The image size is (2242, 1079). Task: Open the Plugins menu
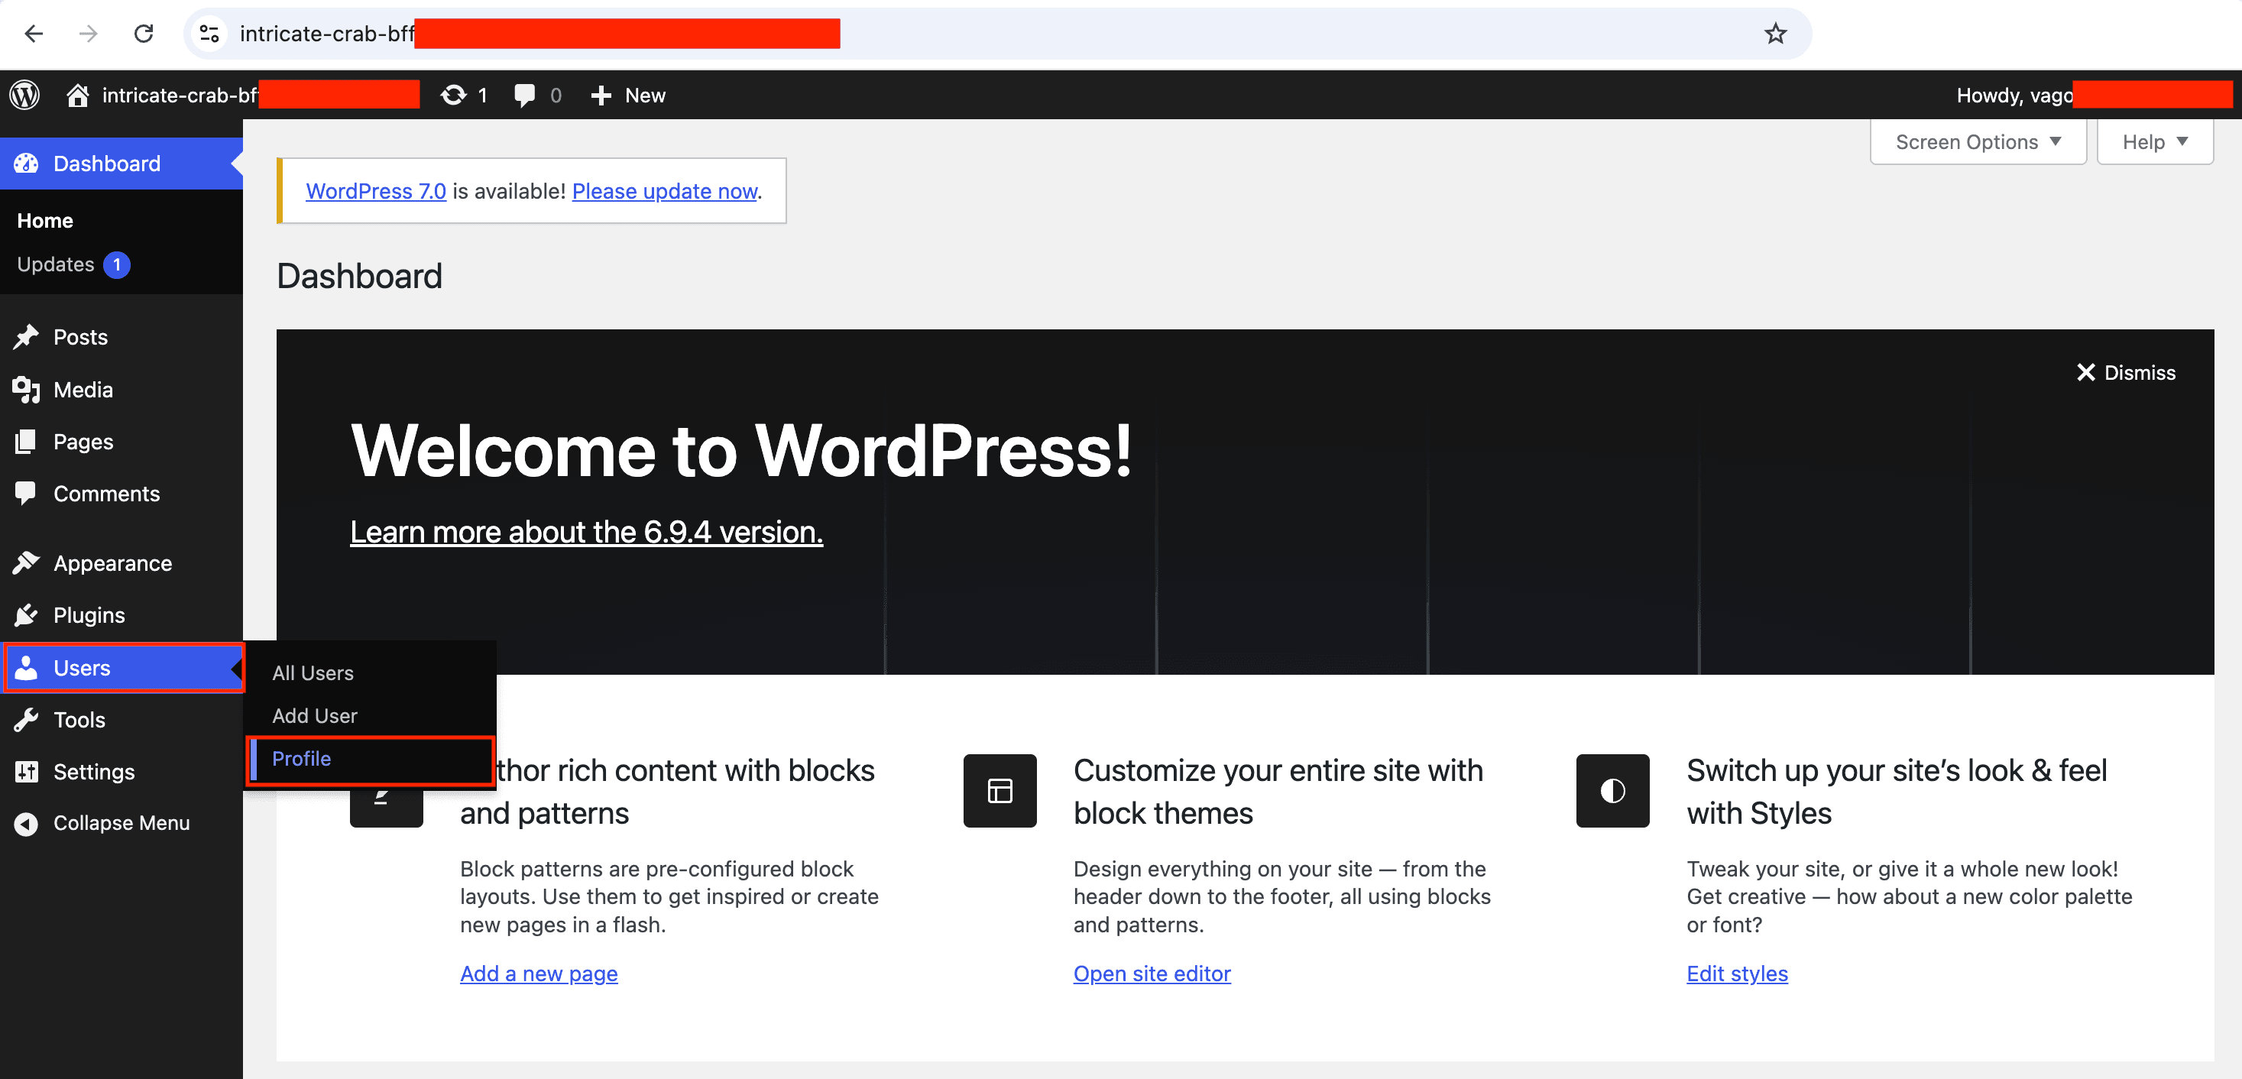[121, 615]
